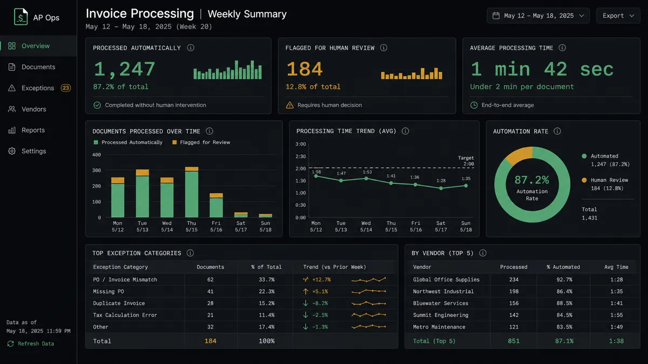Sort by the Documents column header
The width and height of the screenshot is (648, 364).
click(210, 267)
